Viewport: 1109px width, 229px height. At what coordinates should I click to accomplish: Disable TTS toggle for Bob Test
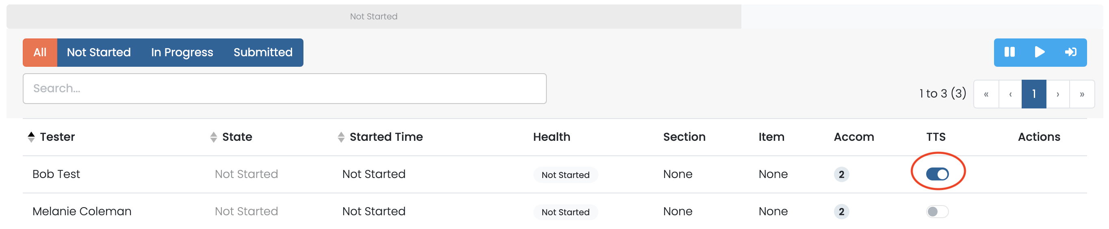(937, 174)
